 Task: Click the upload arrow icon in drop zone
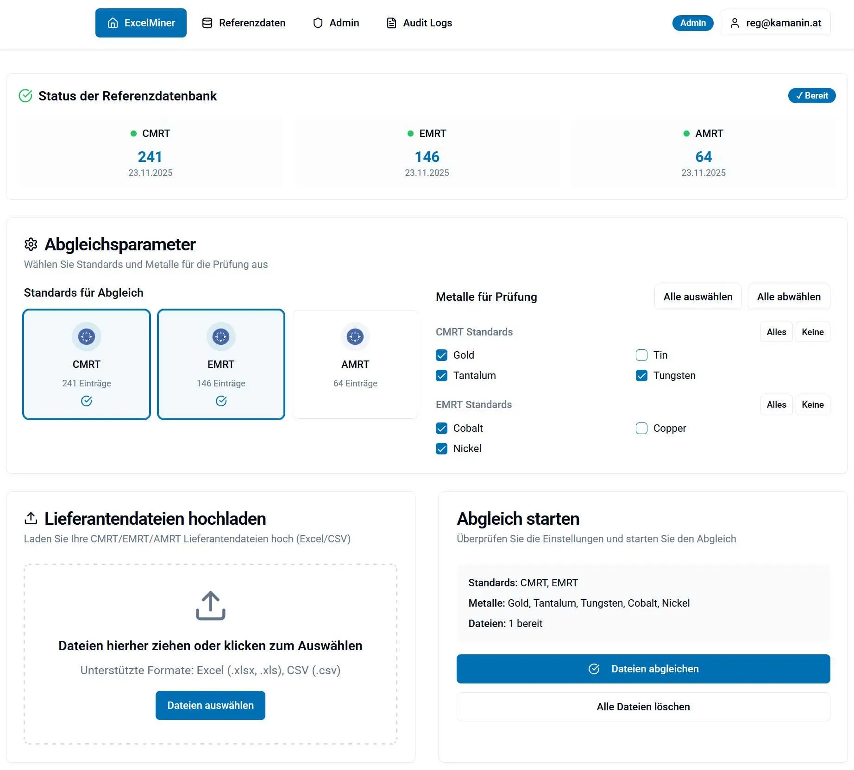click(210, 605)
